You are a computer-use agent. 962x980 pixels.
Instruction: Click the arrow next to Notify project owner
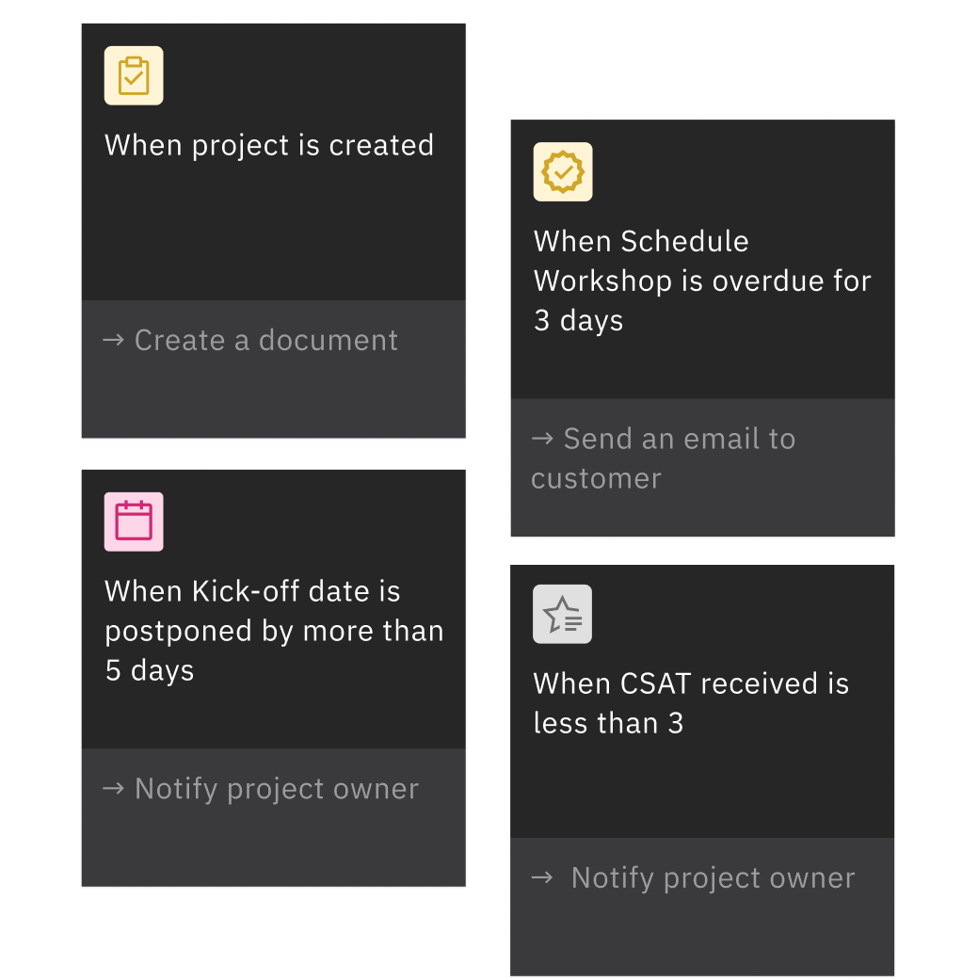[x=115, y=788]
